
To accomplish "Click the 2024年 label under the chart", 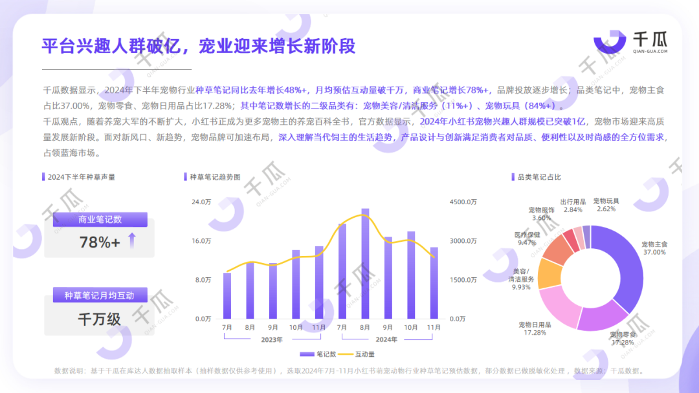I will pos(386,339).
